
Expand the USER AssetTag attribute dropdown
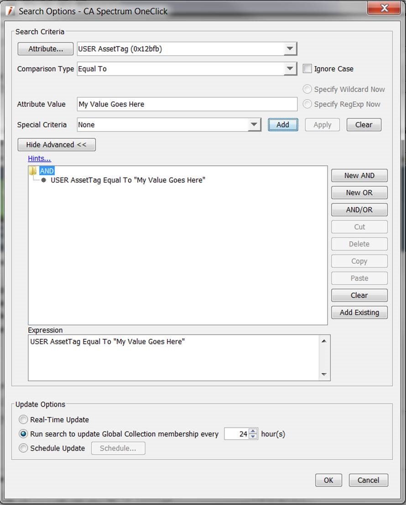290,49
